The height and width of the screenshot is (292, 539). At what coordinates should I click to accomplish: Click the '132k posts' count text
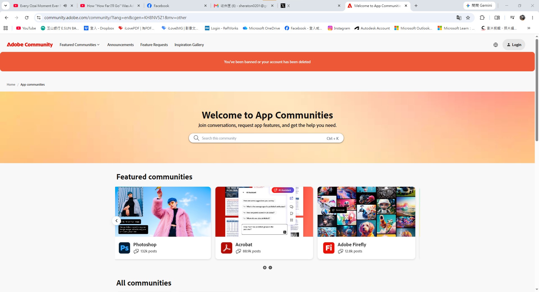(x=149, y=251)
